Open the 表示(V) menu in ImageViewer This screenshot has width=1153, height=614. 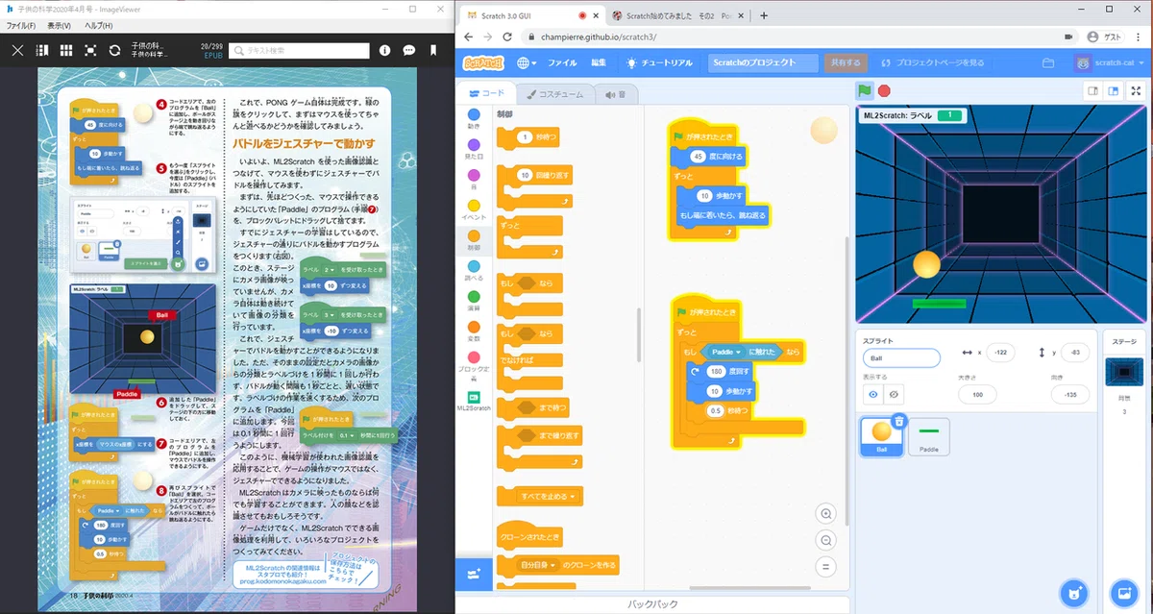(x=60, y=25)
